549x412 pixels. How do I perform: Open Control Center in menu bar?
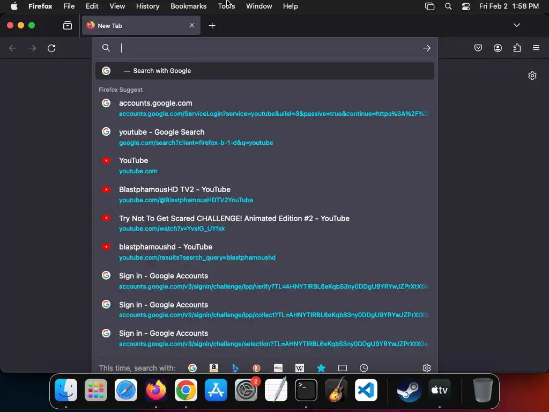coord(466,6)
